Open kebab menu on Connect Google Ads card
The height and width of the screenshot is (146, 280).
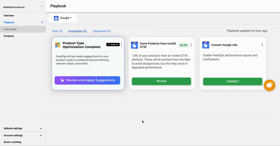click(262, 45)
